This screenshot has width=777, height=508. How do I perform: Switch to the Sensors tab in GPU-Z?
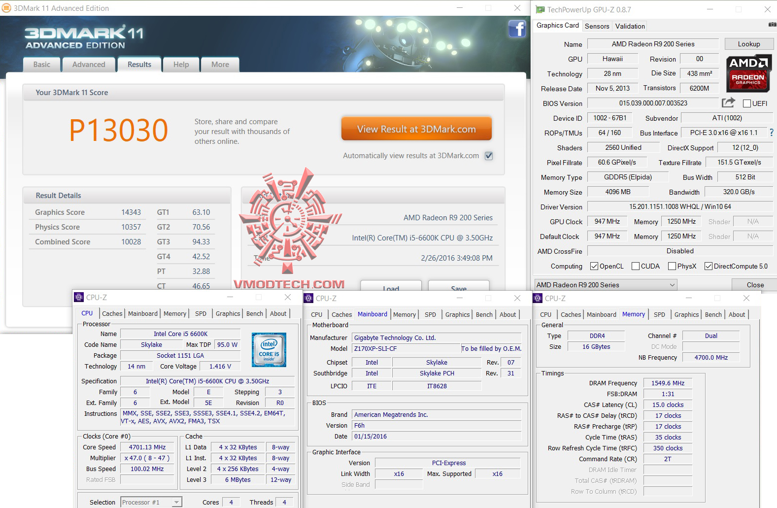pyautogui.click(x=597, y=26)
